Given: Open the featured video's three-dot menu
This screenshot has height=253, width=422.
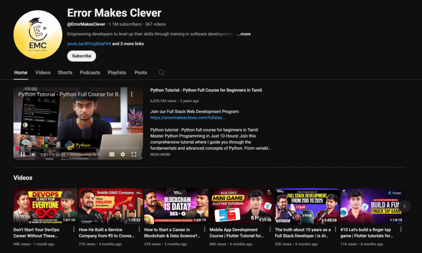Looking at the screenshot, I should pos(131,94).
